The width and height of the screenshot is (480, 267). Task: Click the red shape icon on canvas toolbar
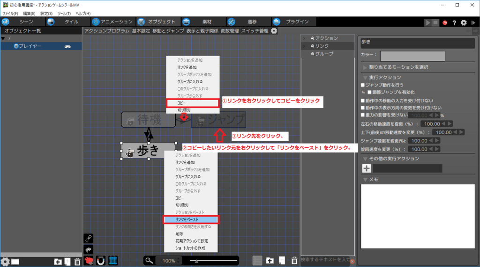(89, 260)
